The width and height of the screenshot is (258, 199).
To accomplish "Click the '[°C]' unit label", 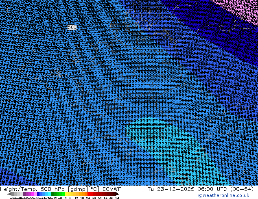I will [94, 189].
